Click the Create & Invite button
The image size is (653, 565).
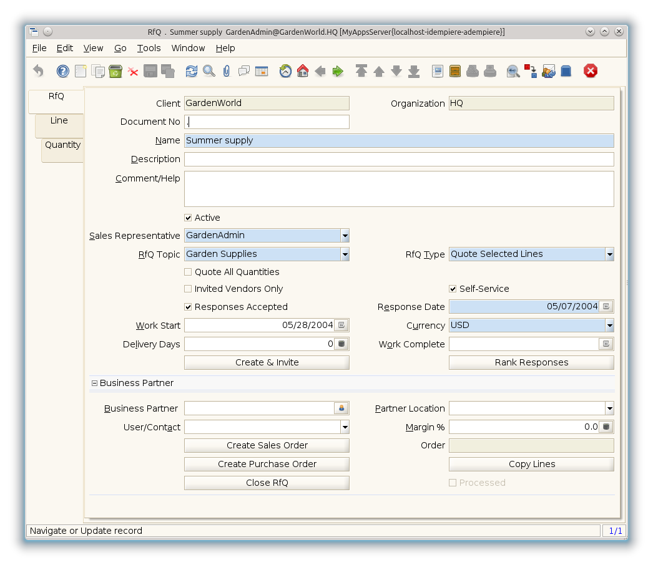pyautogui.click(x=267, y=362)
